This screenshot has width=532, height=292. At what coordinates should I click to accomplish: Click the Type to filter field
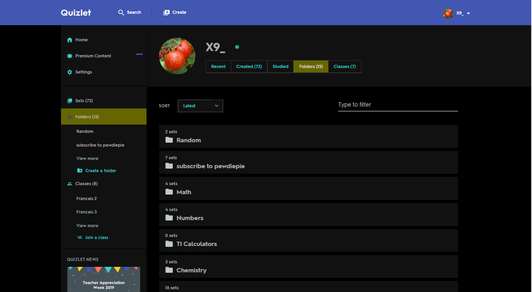pos(398,105)
